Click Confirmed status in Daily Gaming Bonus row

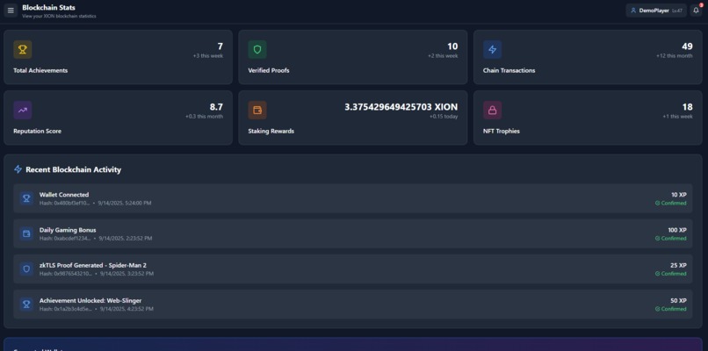(x=670, y=238)
